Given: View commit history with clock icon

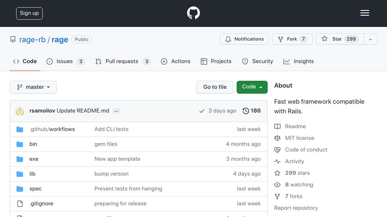Looking at the screenshot, I should pyautogui.click(x=246, y=111).
